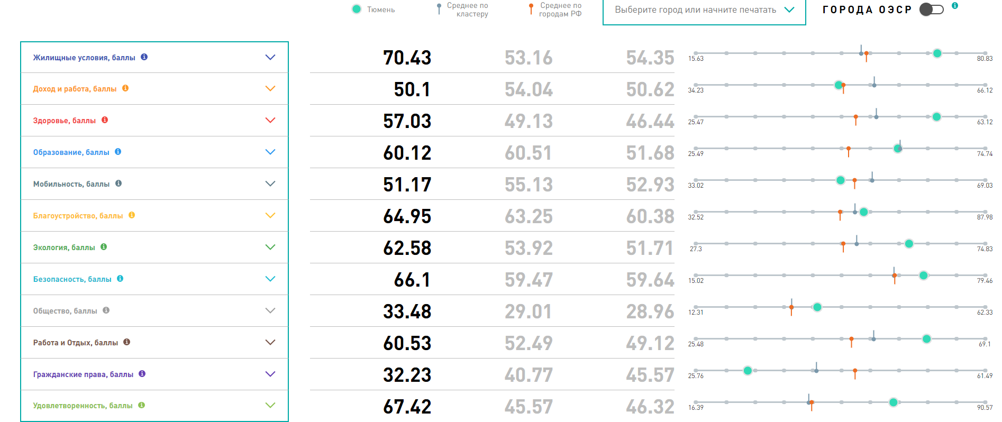Click the Тюмень legend item
Screen dimensions: 1002x422
coord(374,10)
